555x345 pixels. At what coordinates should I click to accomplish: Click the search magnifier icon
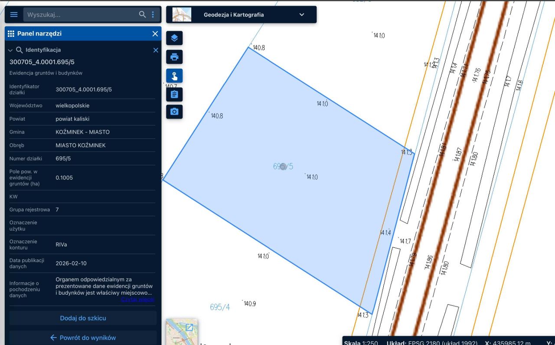click(x=142, y=15)
